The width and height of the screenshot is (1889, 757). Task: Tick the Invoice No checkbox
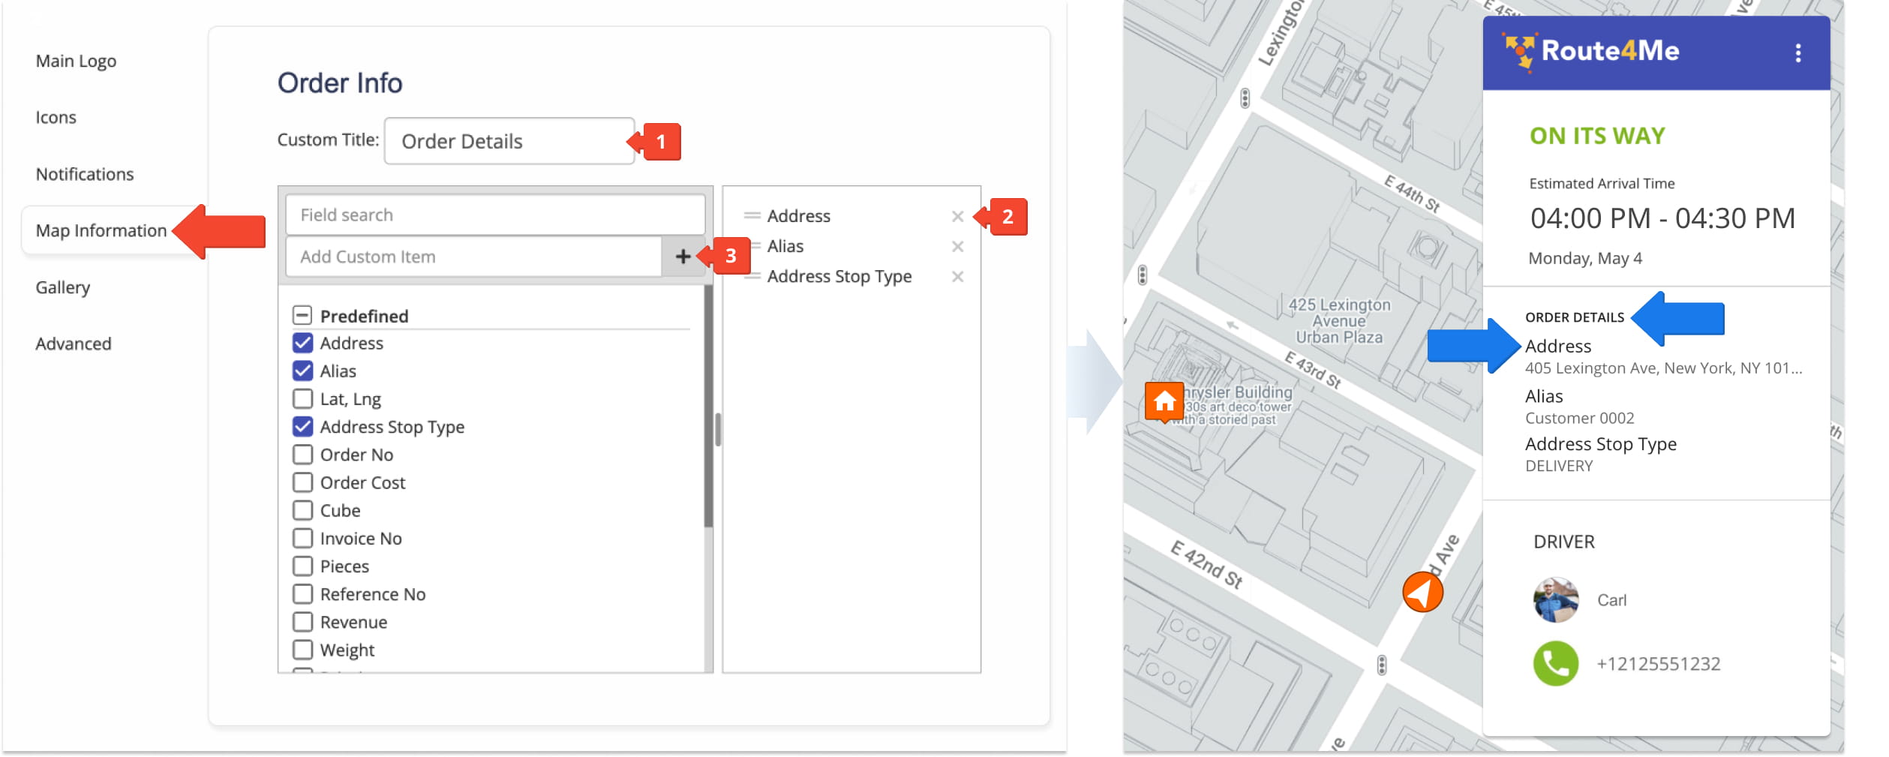pyautogui.click(x=303, y=538)
